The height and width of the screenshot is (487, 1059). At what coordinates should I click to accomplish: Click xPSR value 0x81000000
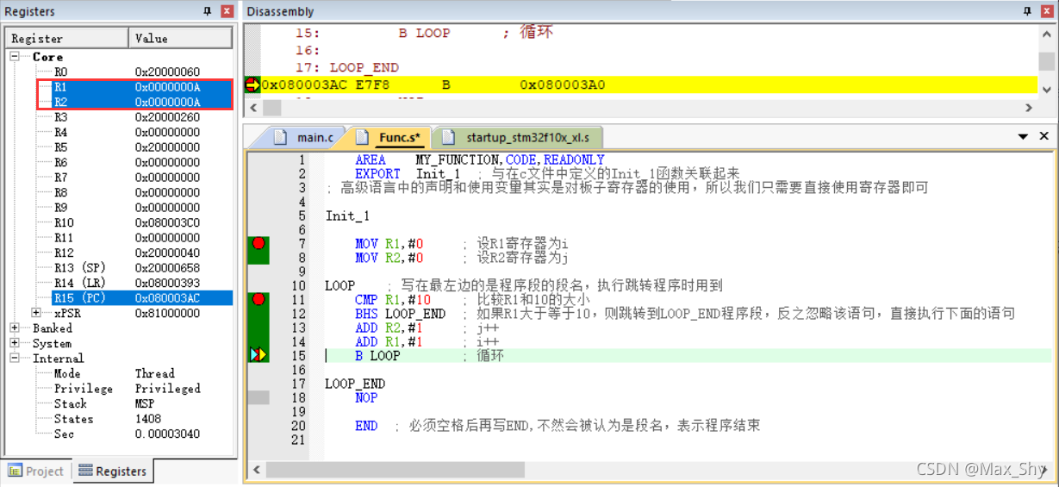167,313
